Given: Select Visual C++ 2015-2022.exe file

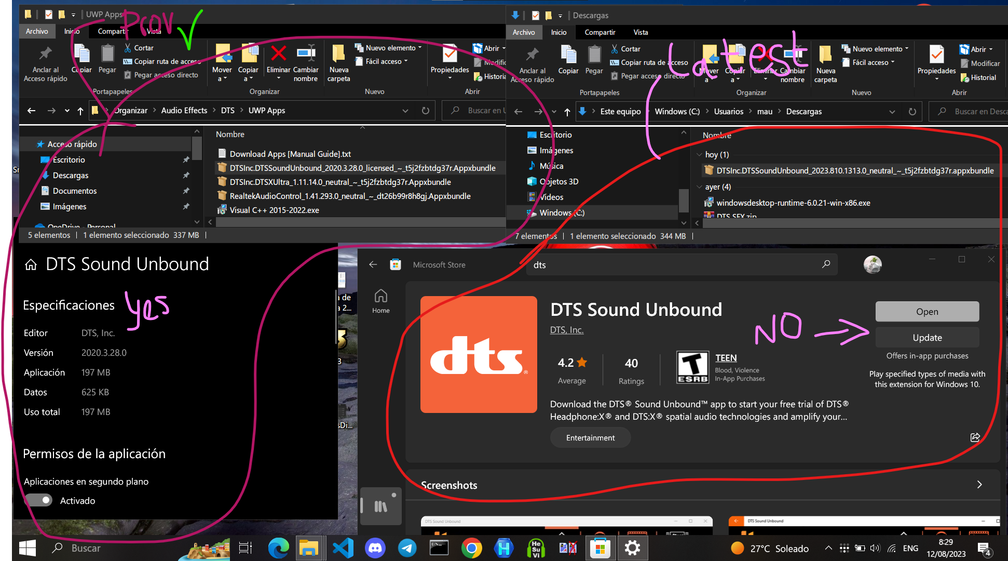Looking at the screenshot, I should point(274,210).
